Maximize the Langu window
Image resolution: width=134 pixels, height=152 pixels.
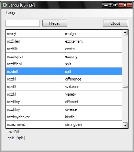point(114,5)
